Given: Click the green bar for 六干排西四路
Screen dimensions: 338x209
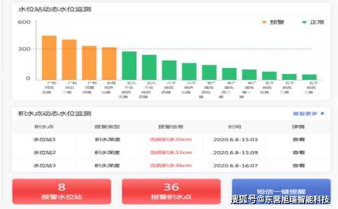Looking at the screenshot, I should click(x=169, y=70).
